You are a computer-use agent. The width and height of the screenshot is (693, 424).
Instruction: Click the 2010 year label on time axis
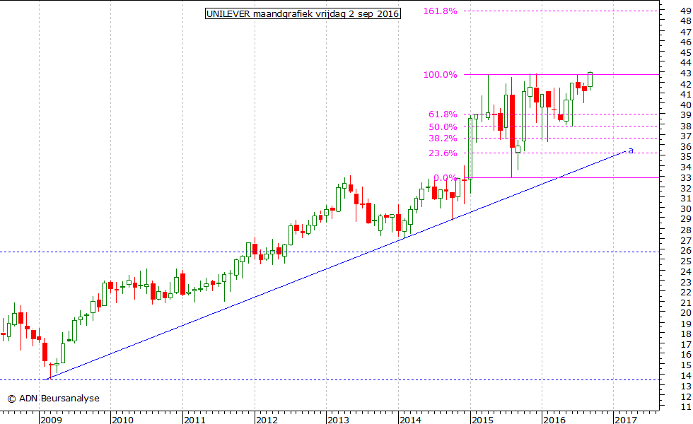point(122,420)
